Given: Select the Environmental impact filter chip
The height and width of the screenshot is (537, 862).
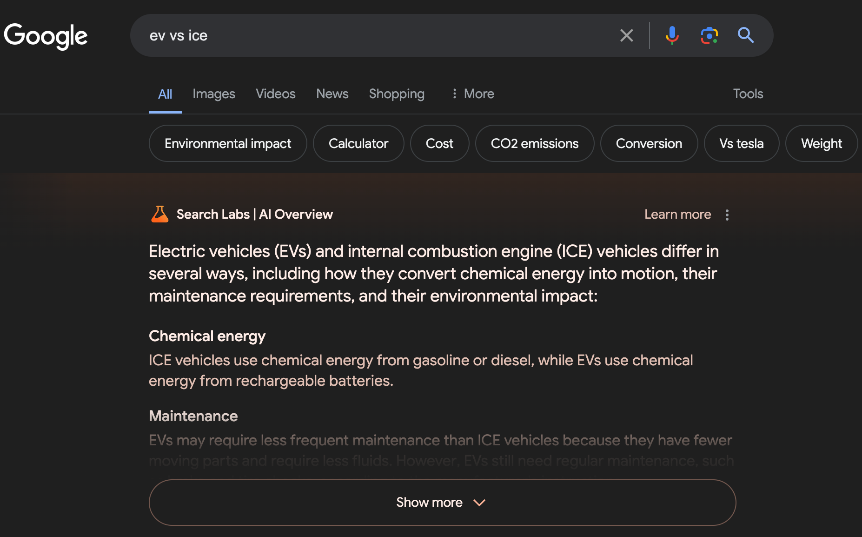Looking at the screenshot, I should pos(227,143).
